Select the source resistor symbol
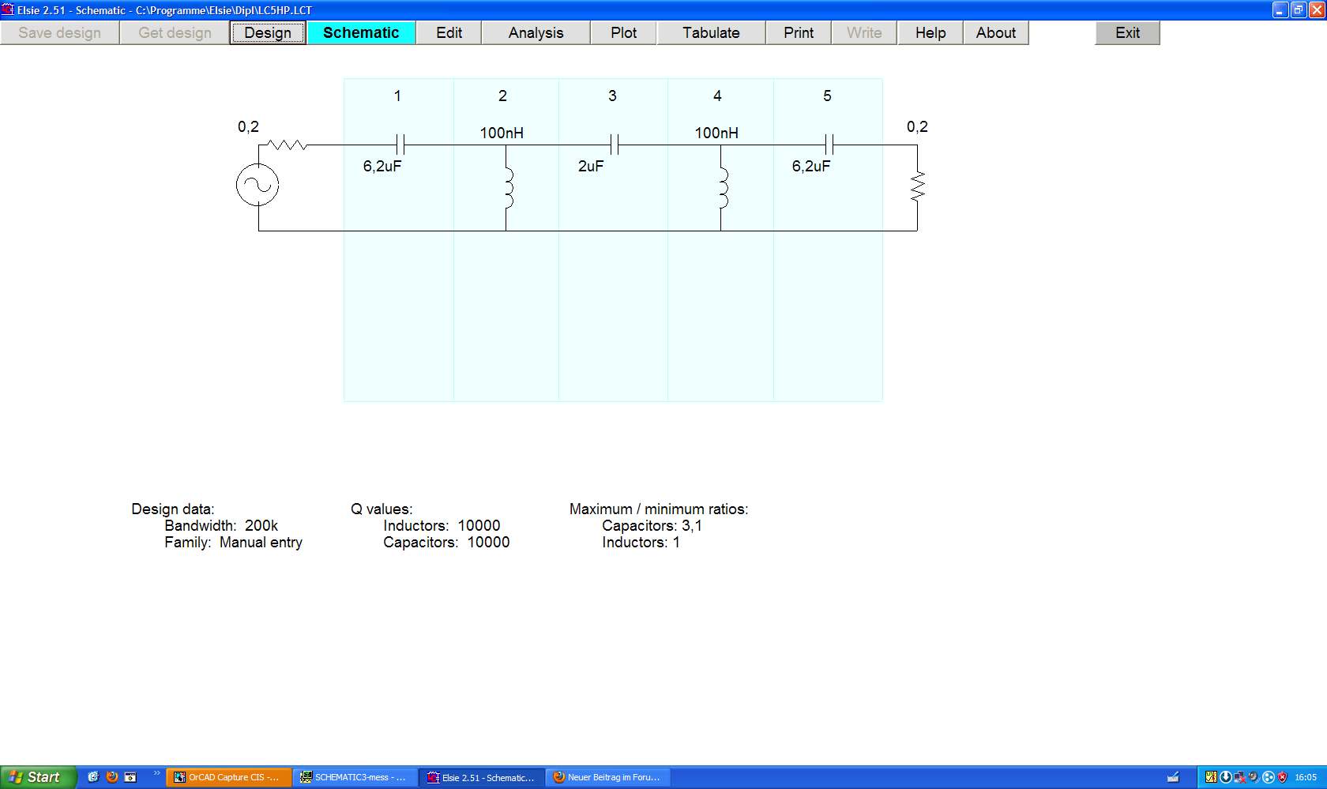This screenshot has height=789, width=1327. tap(288, 145)
